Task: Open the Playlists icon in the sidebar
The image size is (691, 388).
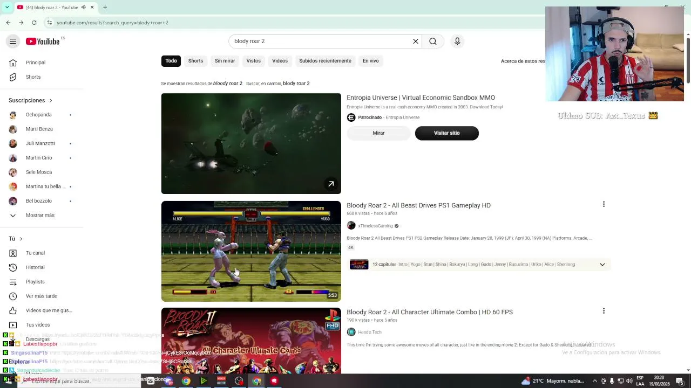Action: click(x=13, y=282)
